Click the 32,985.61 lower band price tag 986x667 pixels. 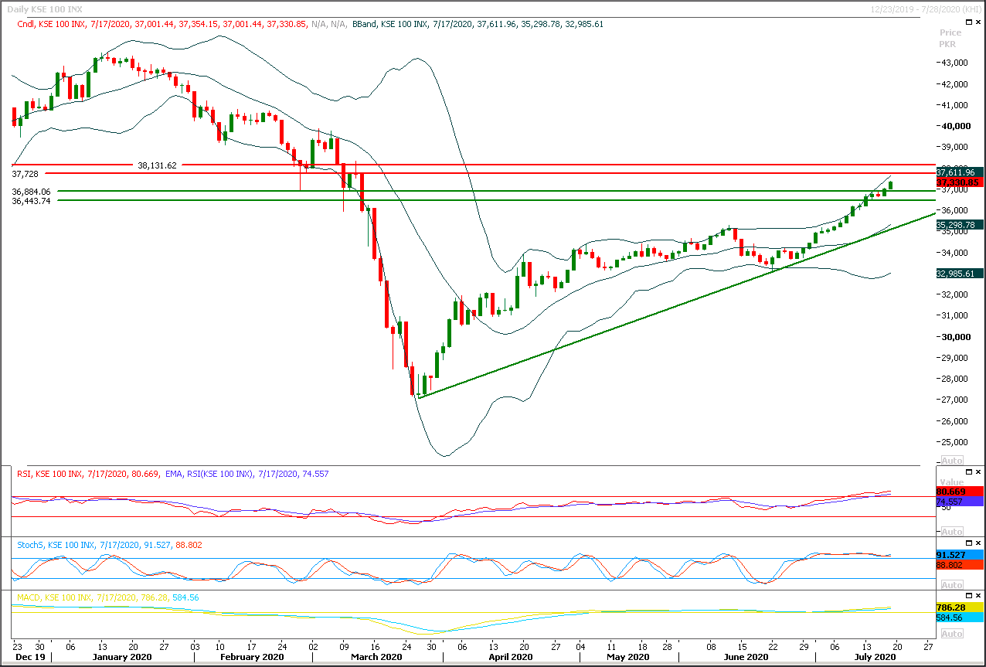(x=960, y=274)
